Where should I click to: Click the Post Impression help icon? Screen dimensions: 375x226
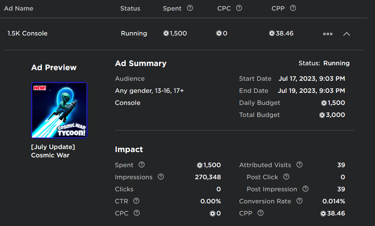click(x=306, y=189)
